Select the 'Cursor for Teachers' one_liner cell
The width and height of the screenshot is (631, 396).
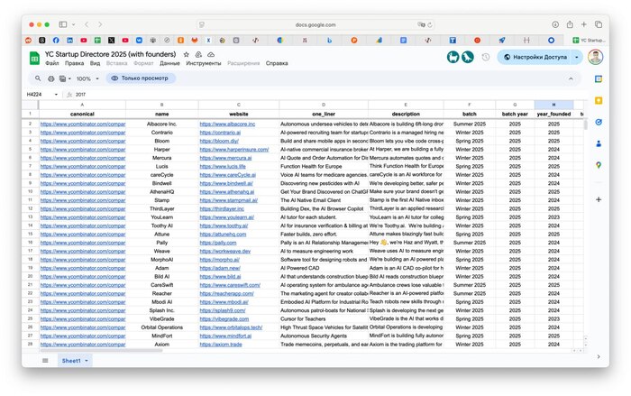click(324, 319)
